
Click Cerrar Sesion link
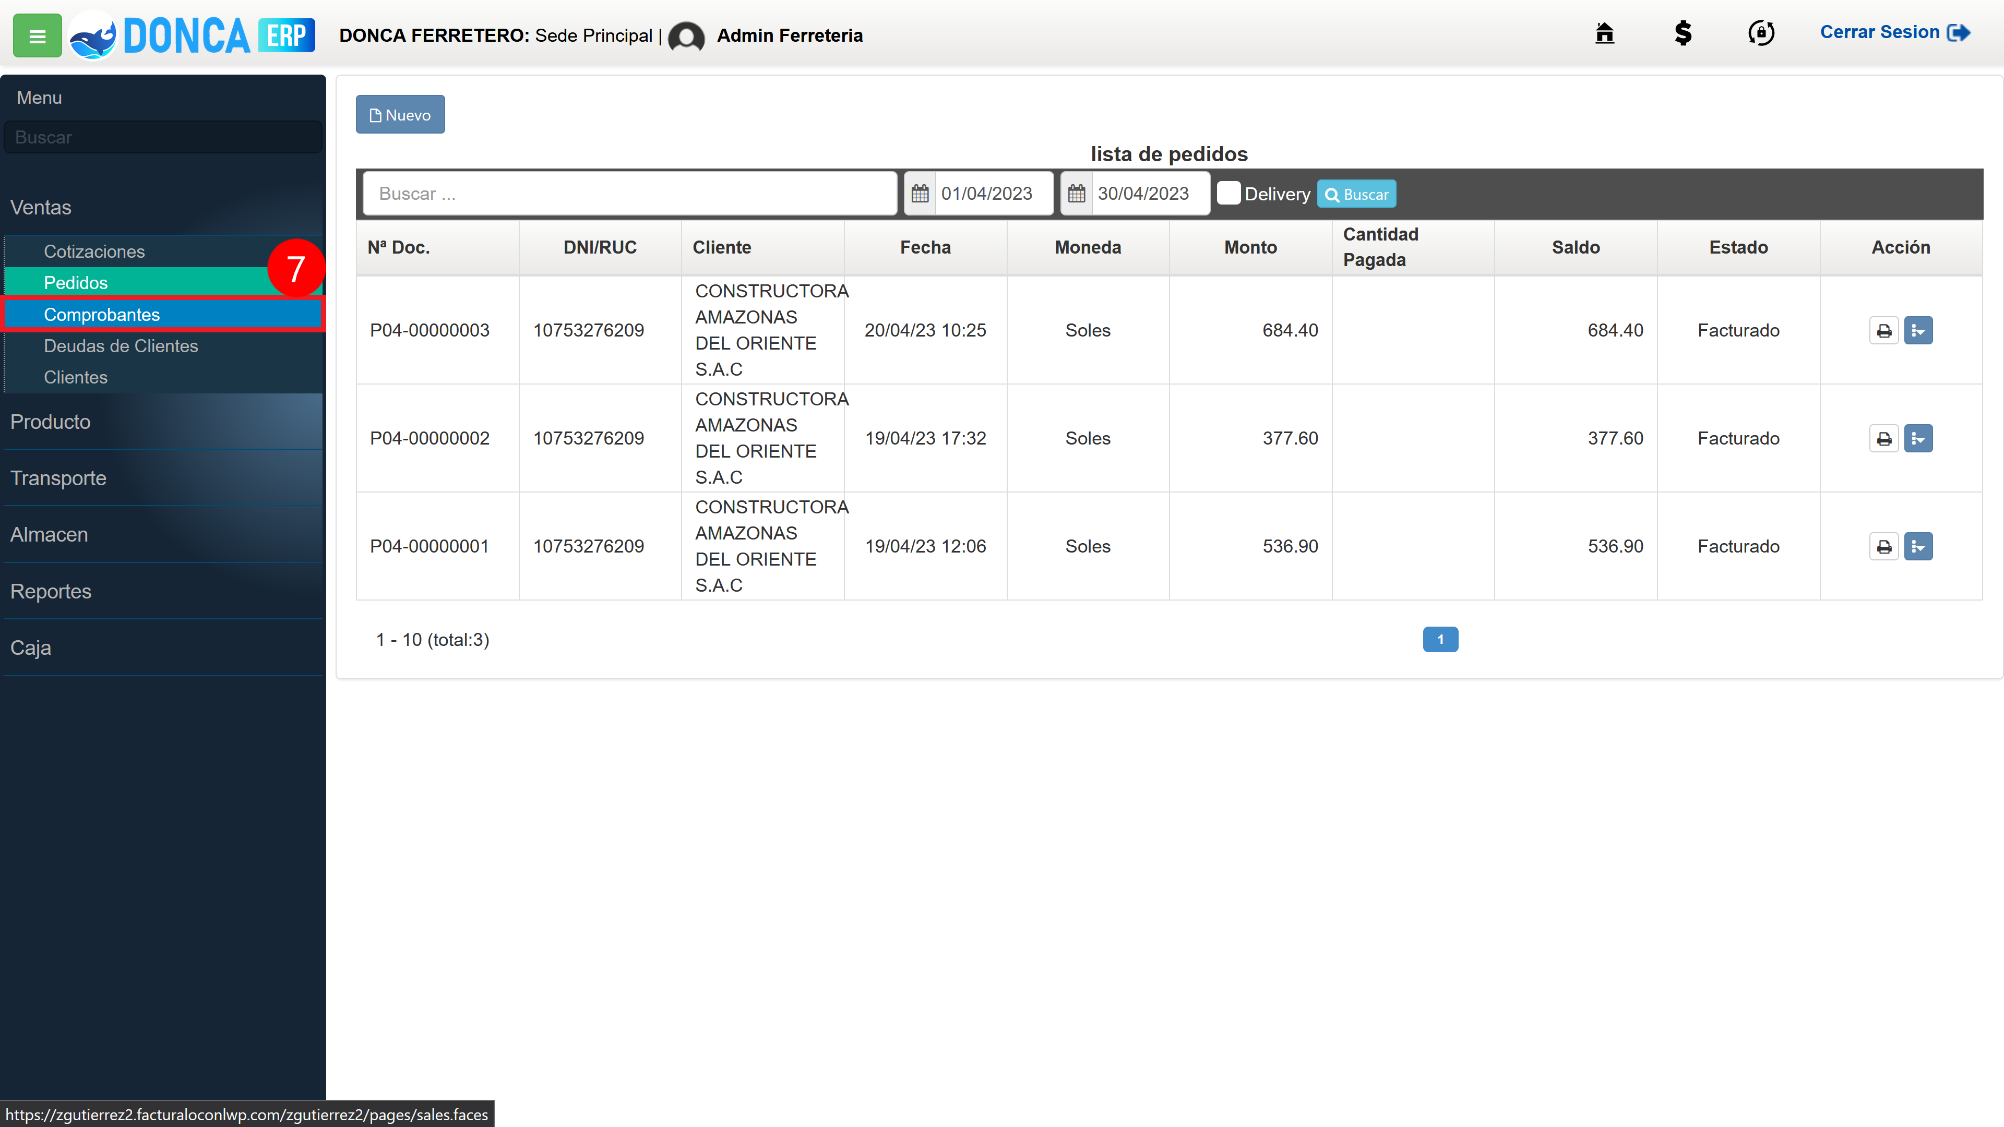[1894, 33]
